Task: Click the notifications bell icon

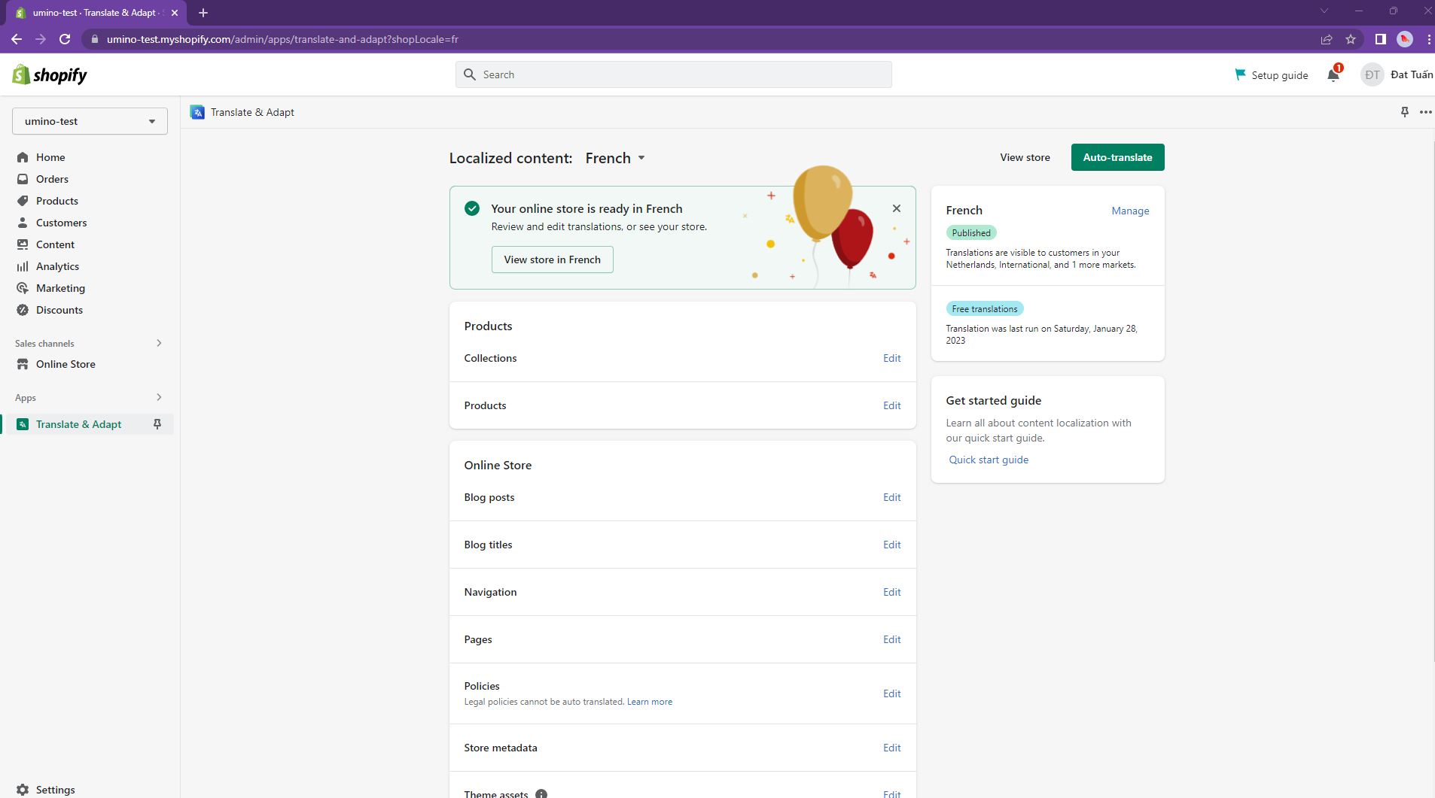Action: tap(1333, 74)
